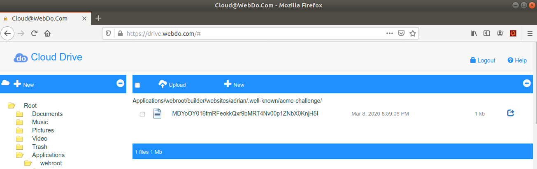The image size is (537, 169).
Task: Click the share icon for the file
Action: (x=511, y=113)
